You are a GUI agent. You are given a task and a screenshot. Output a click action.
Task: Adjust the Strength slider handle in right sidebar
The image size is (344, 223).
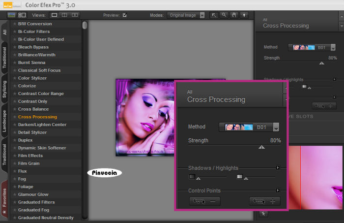click(x=321, y=64)
